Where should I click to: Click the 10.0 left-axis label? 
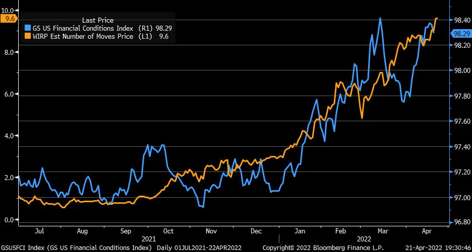(8, 11)
